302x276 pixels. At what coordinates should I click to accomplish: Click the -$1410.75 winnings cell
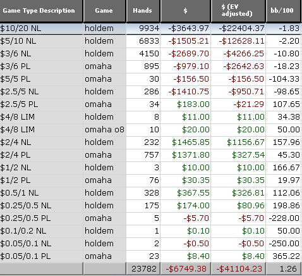coord(186,92)
